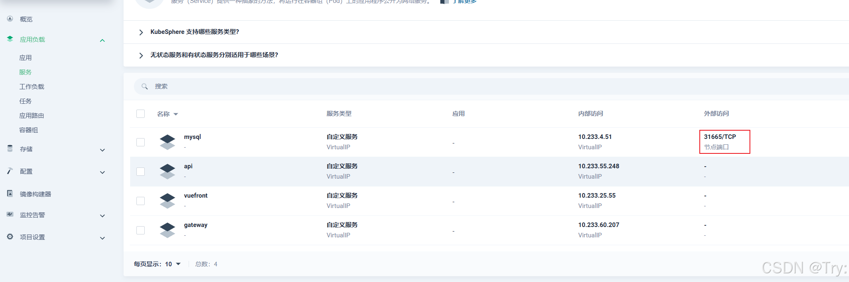Tick the checkbox for mysql service
The image size is (849, 282).
pyautogui.click(x=141, y=142)
